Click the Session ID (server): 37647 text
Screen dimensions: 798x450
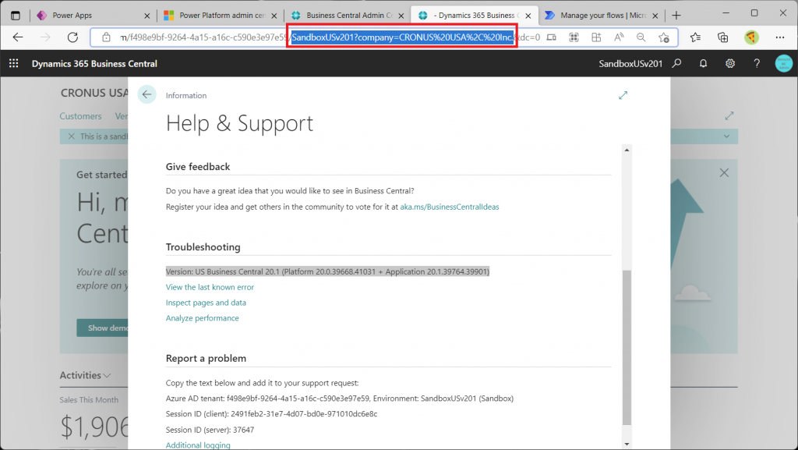pos(210,430)
